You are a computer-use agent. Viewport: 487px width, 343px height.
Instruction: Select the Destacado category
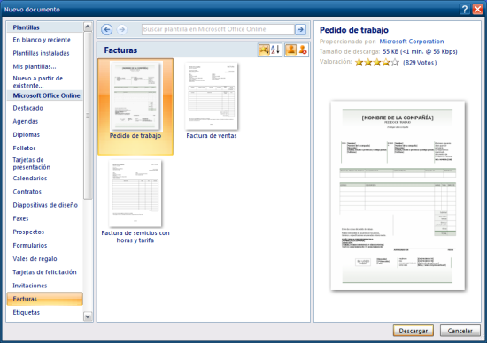pyautogui.click(x=28, y=108)
